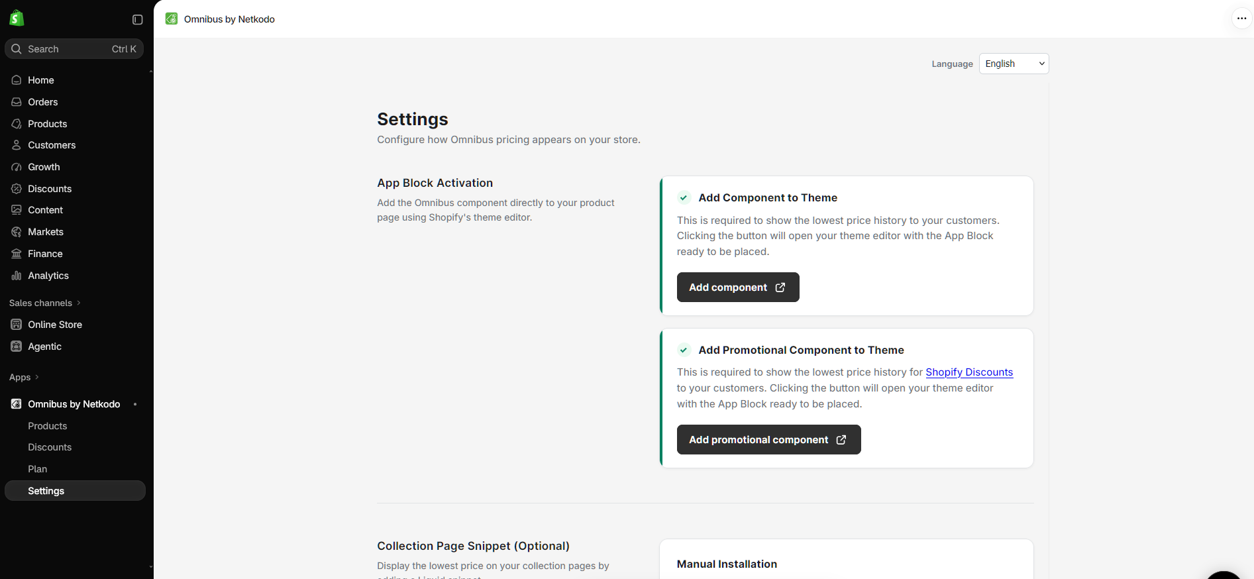This screenshot has height=579, width=1254.
Task: Click the Growth gauge icon
Action: (x=17, y=167)
